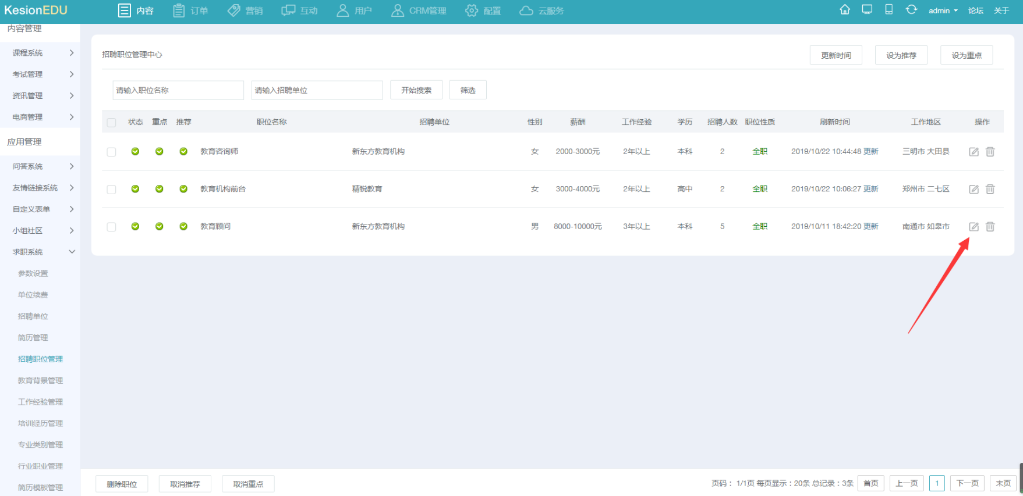Click the 设为推荐 button

click(901, 55)
